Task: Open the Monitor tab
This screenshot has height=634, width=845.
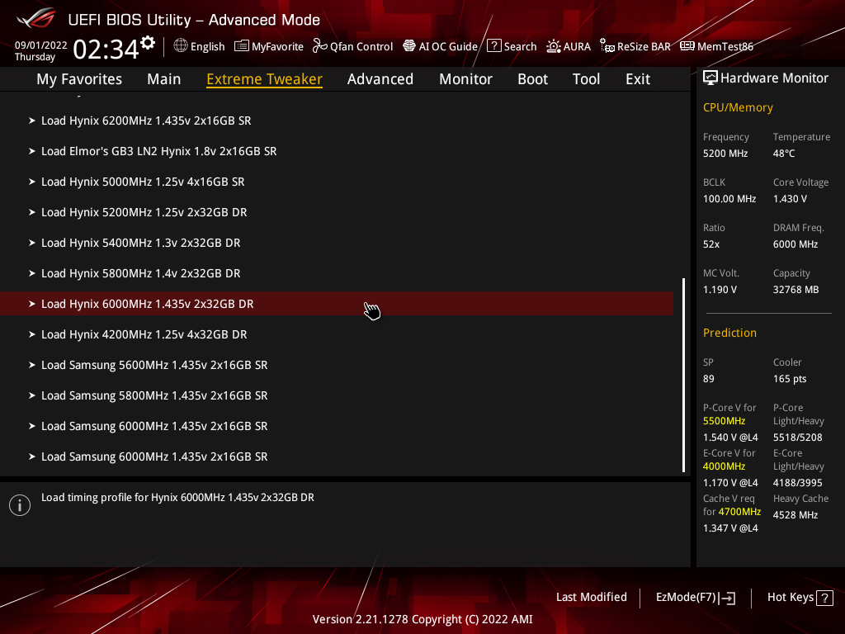Action: (x=465, y=79)
